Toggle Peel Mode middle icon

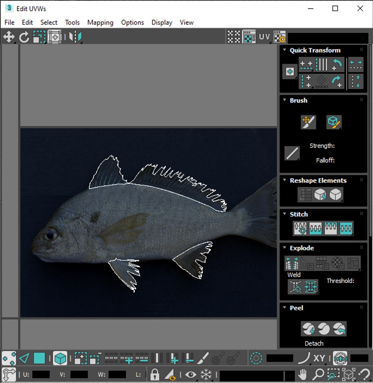pos(324,329)
